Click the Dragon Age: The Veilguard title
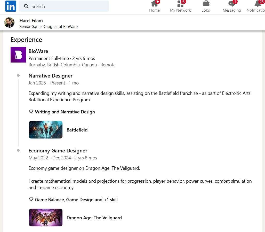The height and width of the screenshot is (232, 265). [x=94, y=218]
